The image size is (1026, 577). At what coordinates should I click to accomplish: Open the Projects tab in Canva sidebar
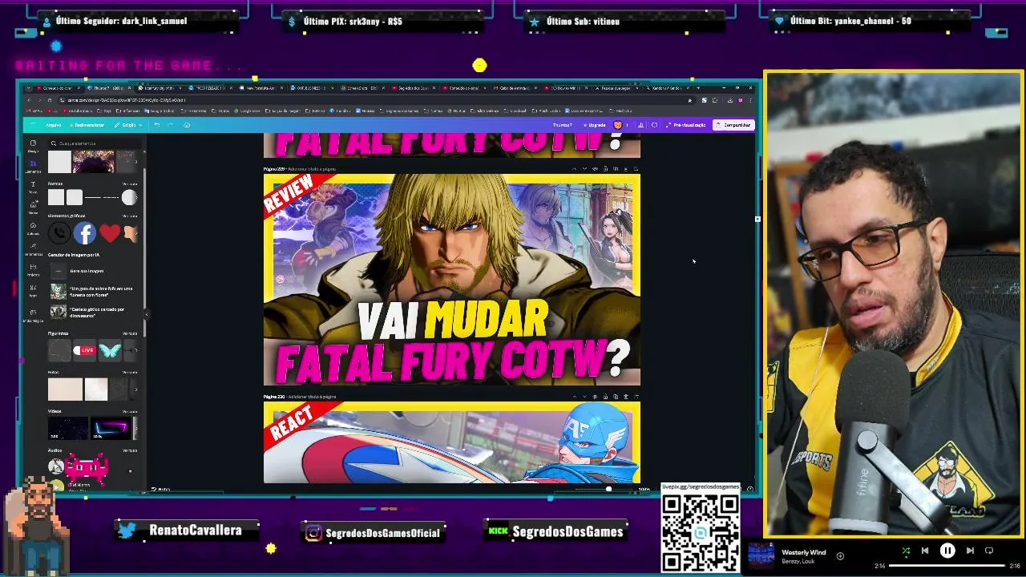click(33, 270)
